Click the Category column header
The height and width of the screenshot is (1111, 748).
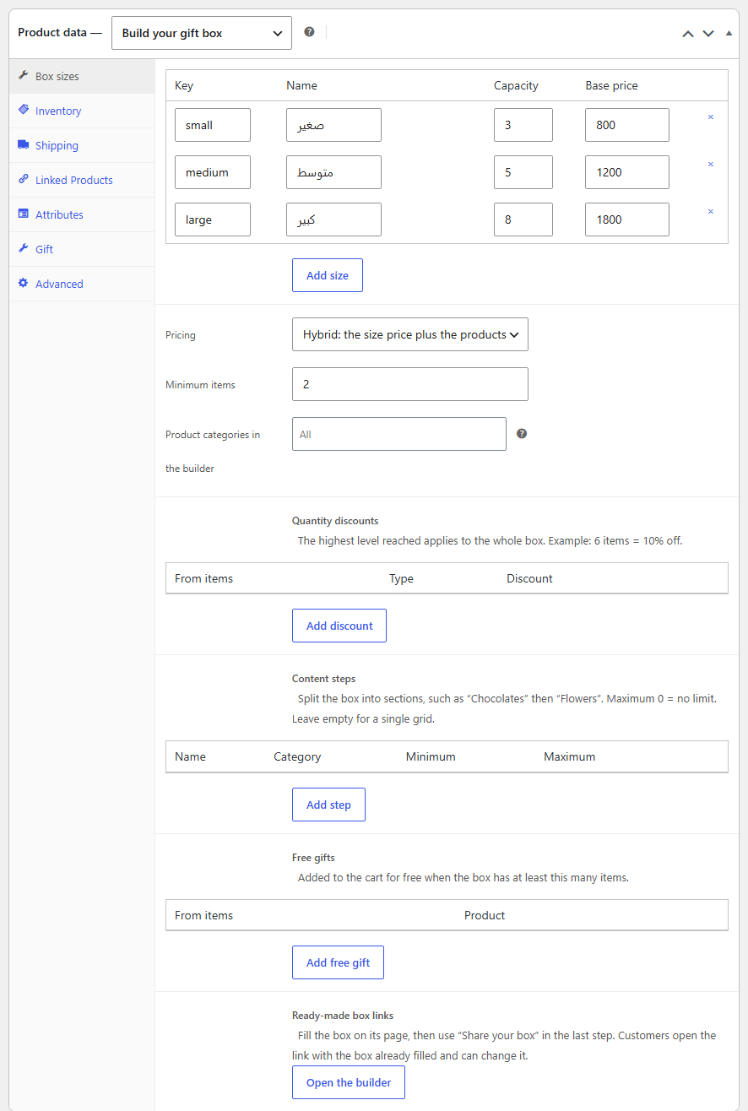[297, 756]
